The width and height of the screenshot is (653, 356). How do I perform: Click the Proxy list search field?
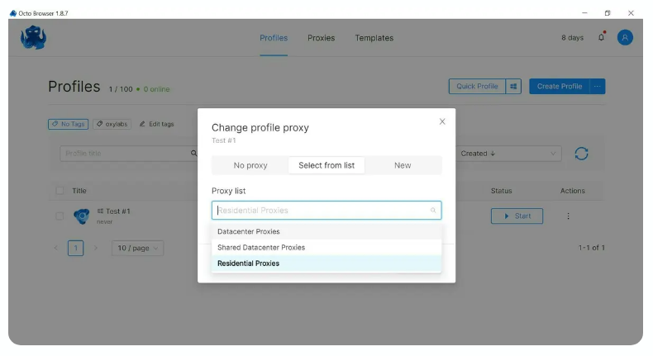tap(322, 211)
